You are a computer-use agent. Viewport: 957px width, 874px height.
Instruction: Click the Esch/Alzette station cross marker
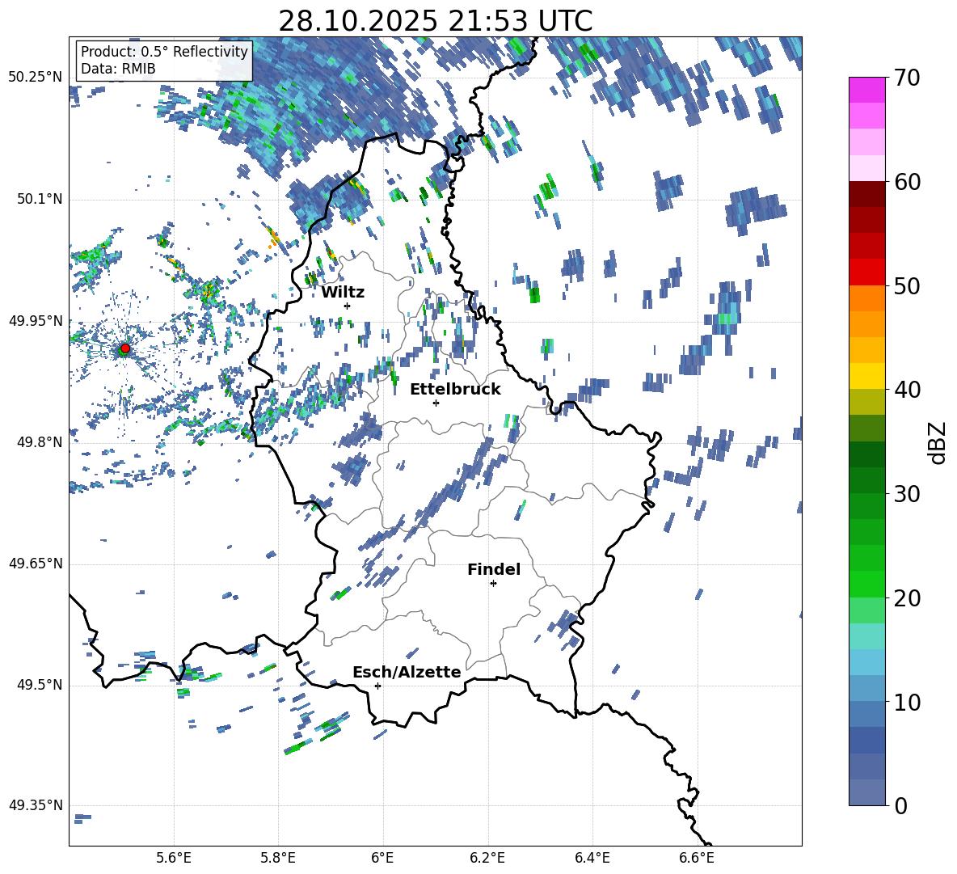point(377,686)
